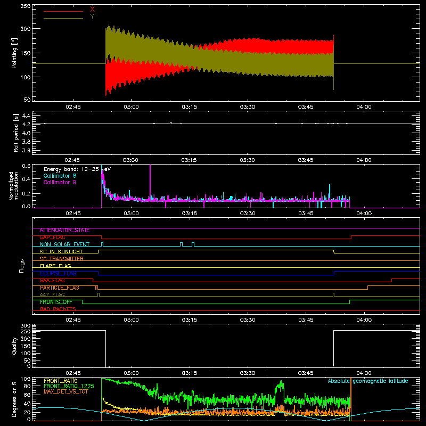Select the NON_SOLAR_EVENT flag label

(64, 244)
